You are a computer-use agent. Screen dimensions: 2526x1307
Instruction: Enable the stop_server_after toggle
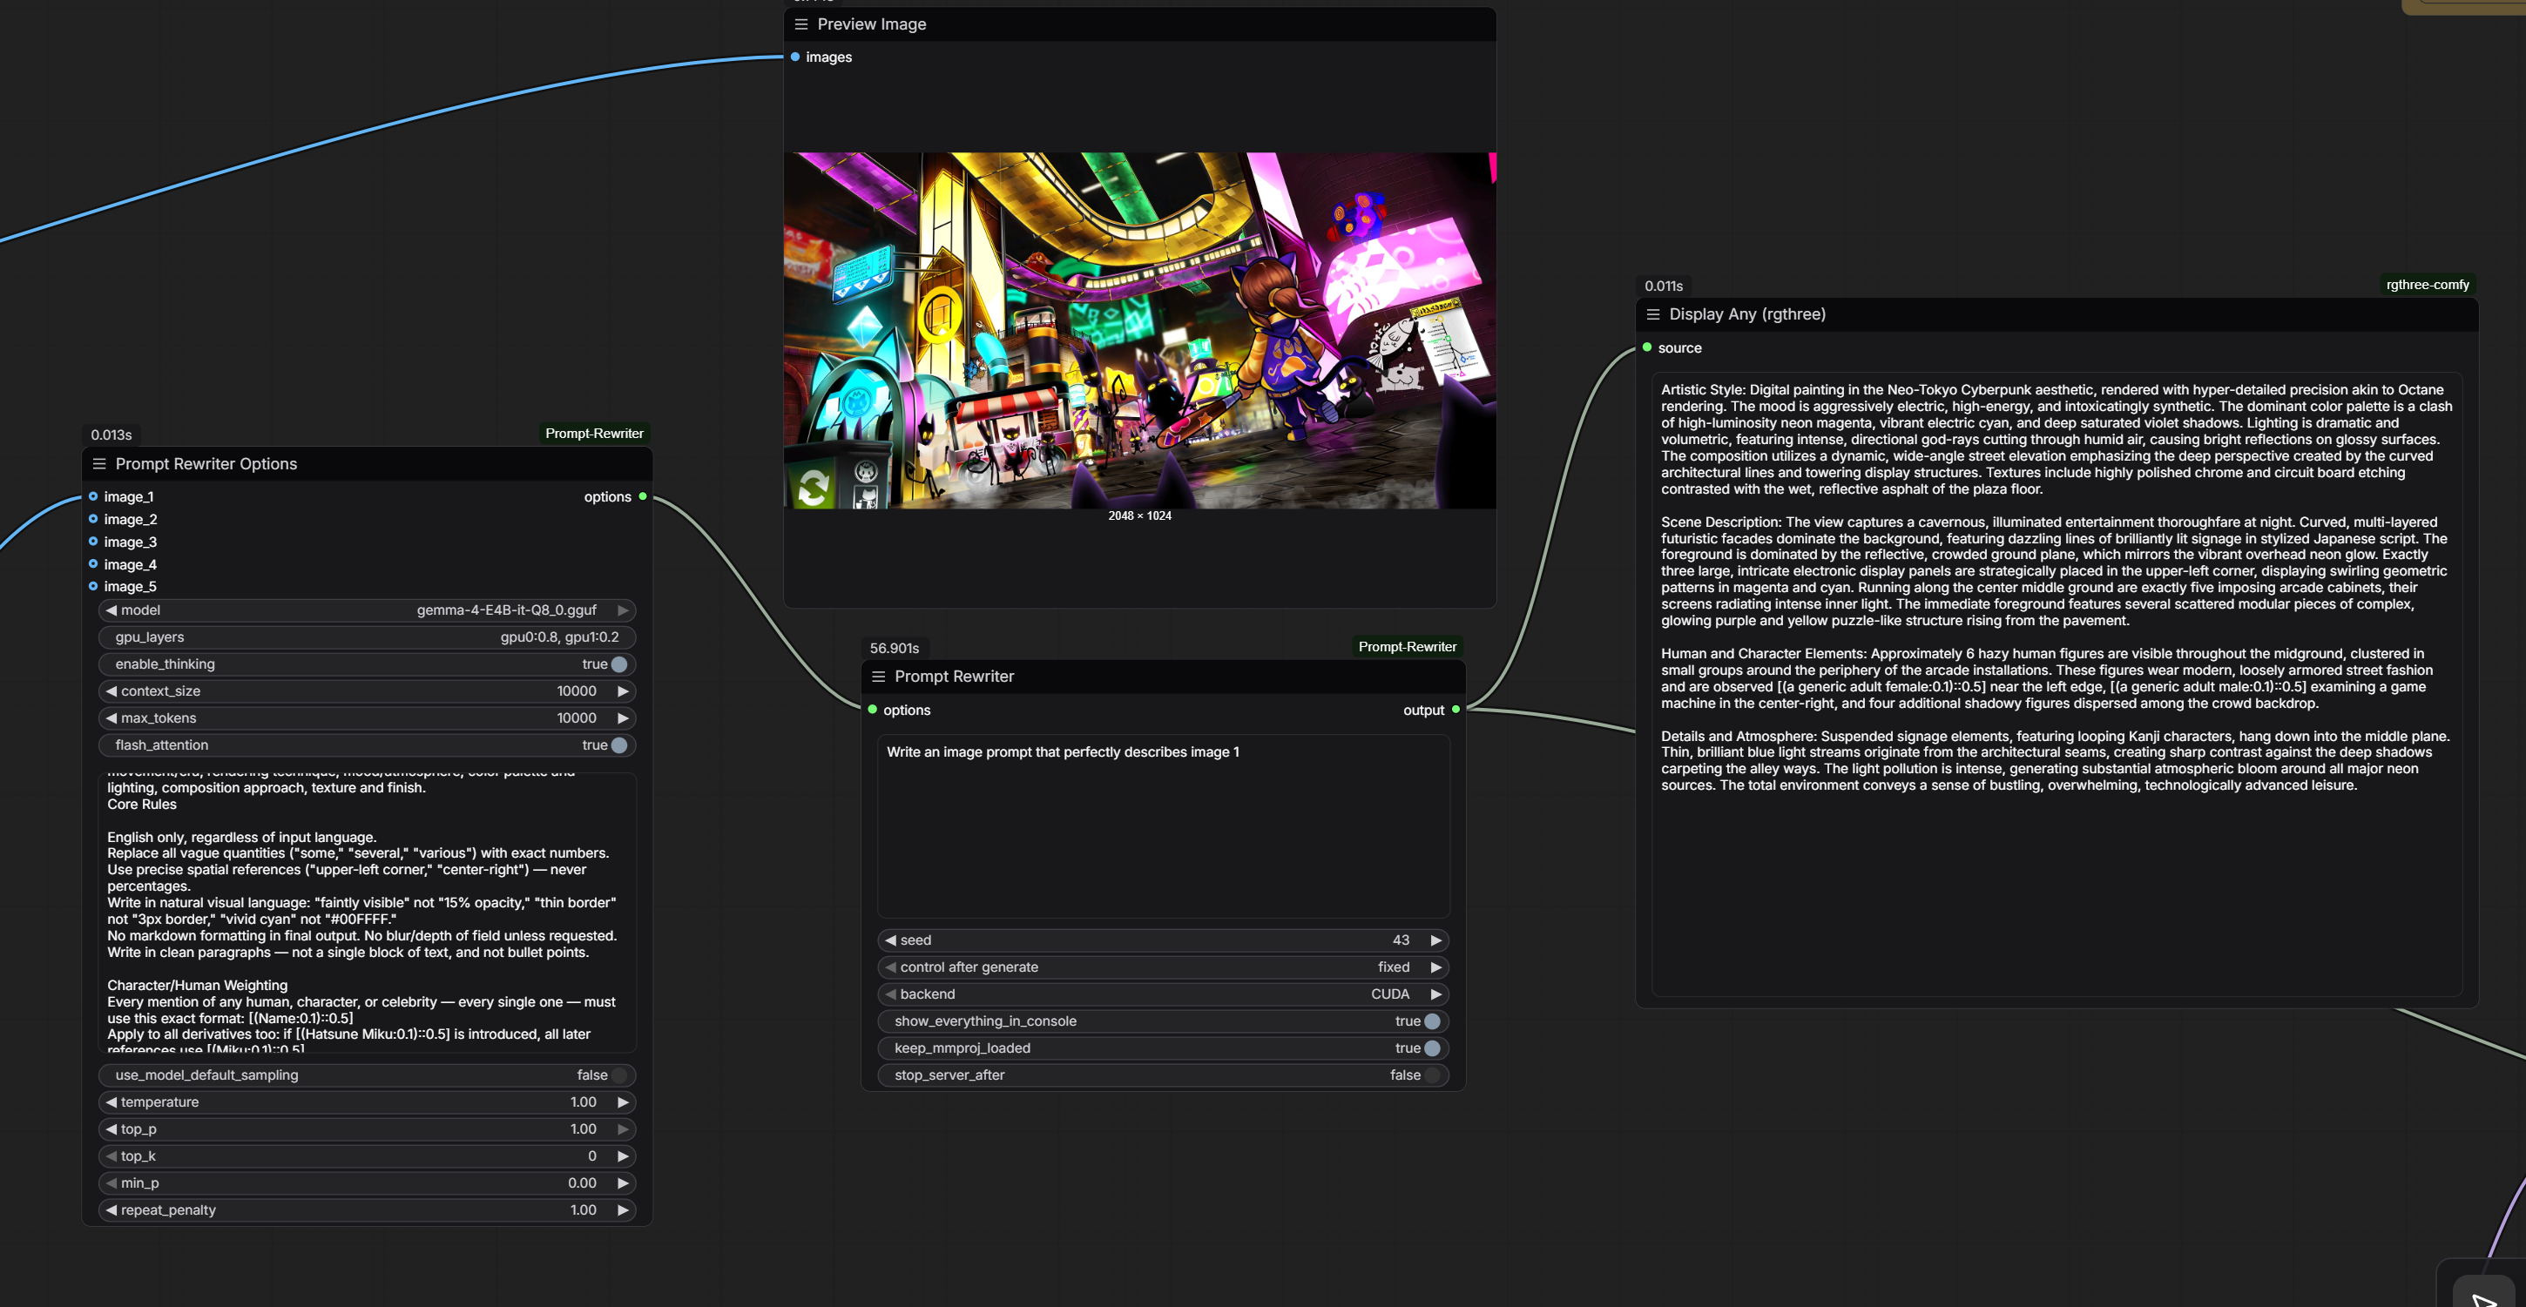point(1432,1075)
